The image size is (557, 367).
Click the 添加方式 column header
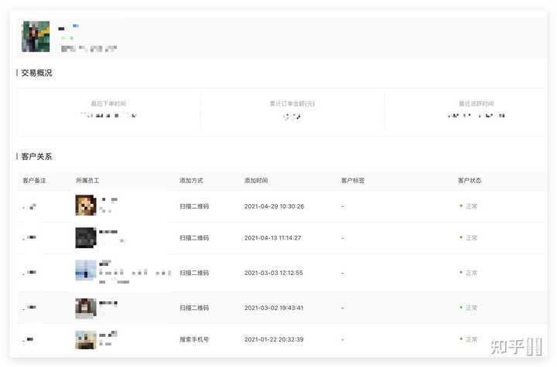(191, 181)
